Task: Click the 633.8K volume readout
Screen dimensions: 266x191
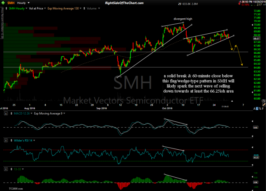Action: coord(187,4)
